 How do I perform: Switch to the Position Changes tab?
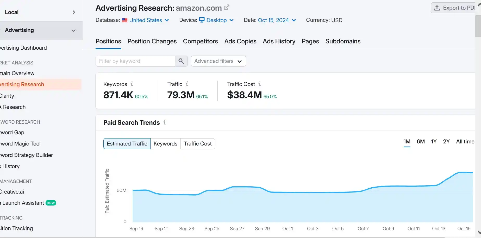coord(152,41)
